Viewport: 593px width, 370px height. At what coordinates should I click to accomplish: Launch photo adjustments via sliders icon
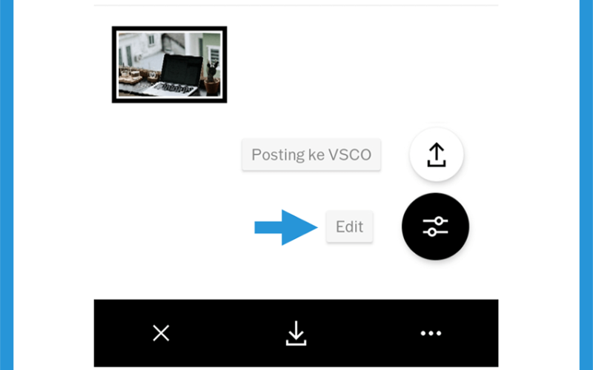435,226
